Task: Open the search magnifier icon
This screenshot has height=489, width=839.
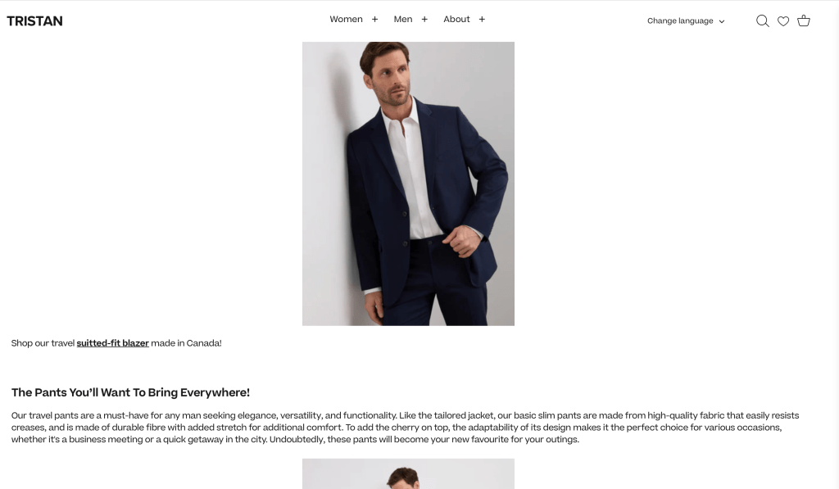Action: pyautogui.click(x=763, y=20)
